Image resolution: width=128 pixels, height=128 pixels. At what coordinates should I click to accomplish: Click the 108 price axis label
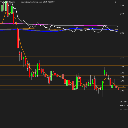[x=122, y=91]
